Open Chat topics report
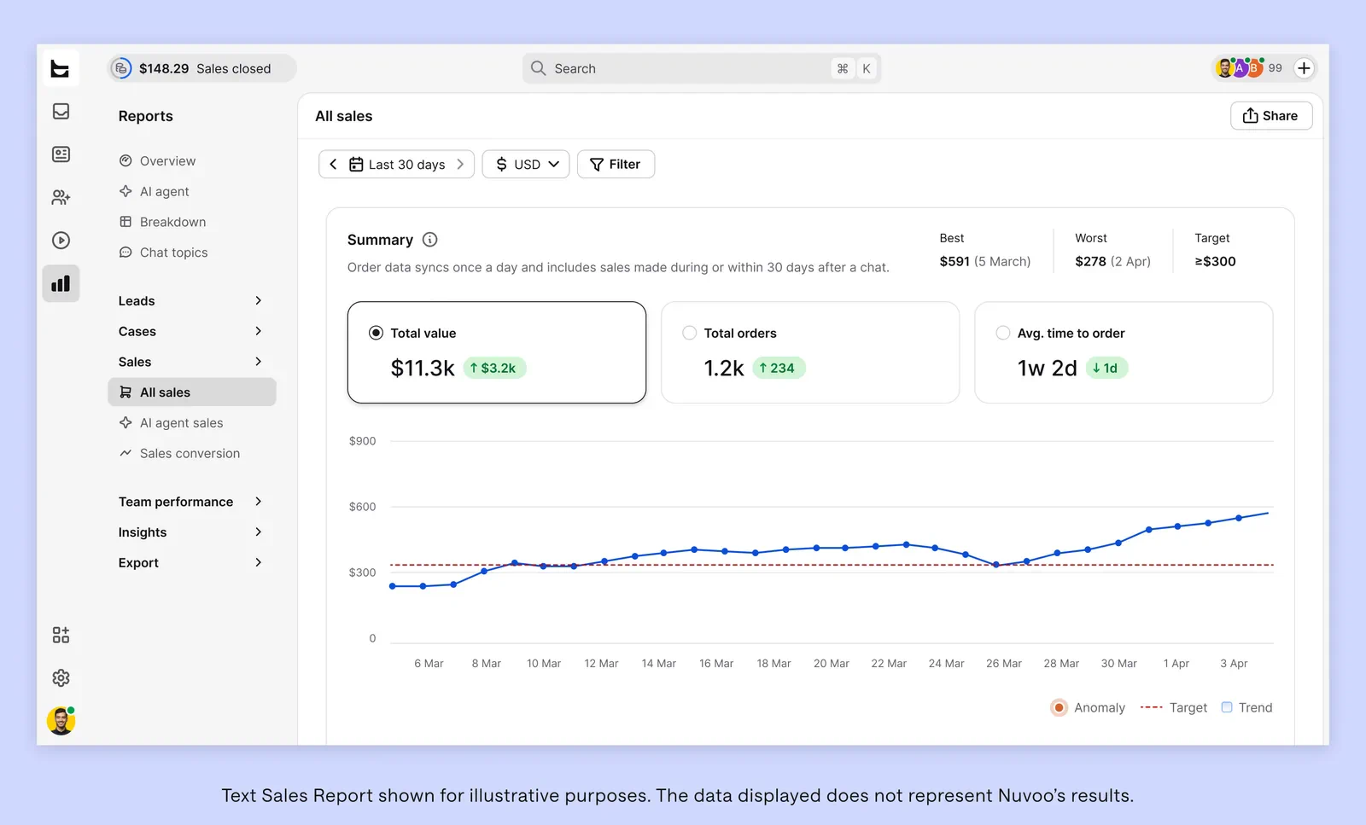 coord(164,253)
